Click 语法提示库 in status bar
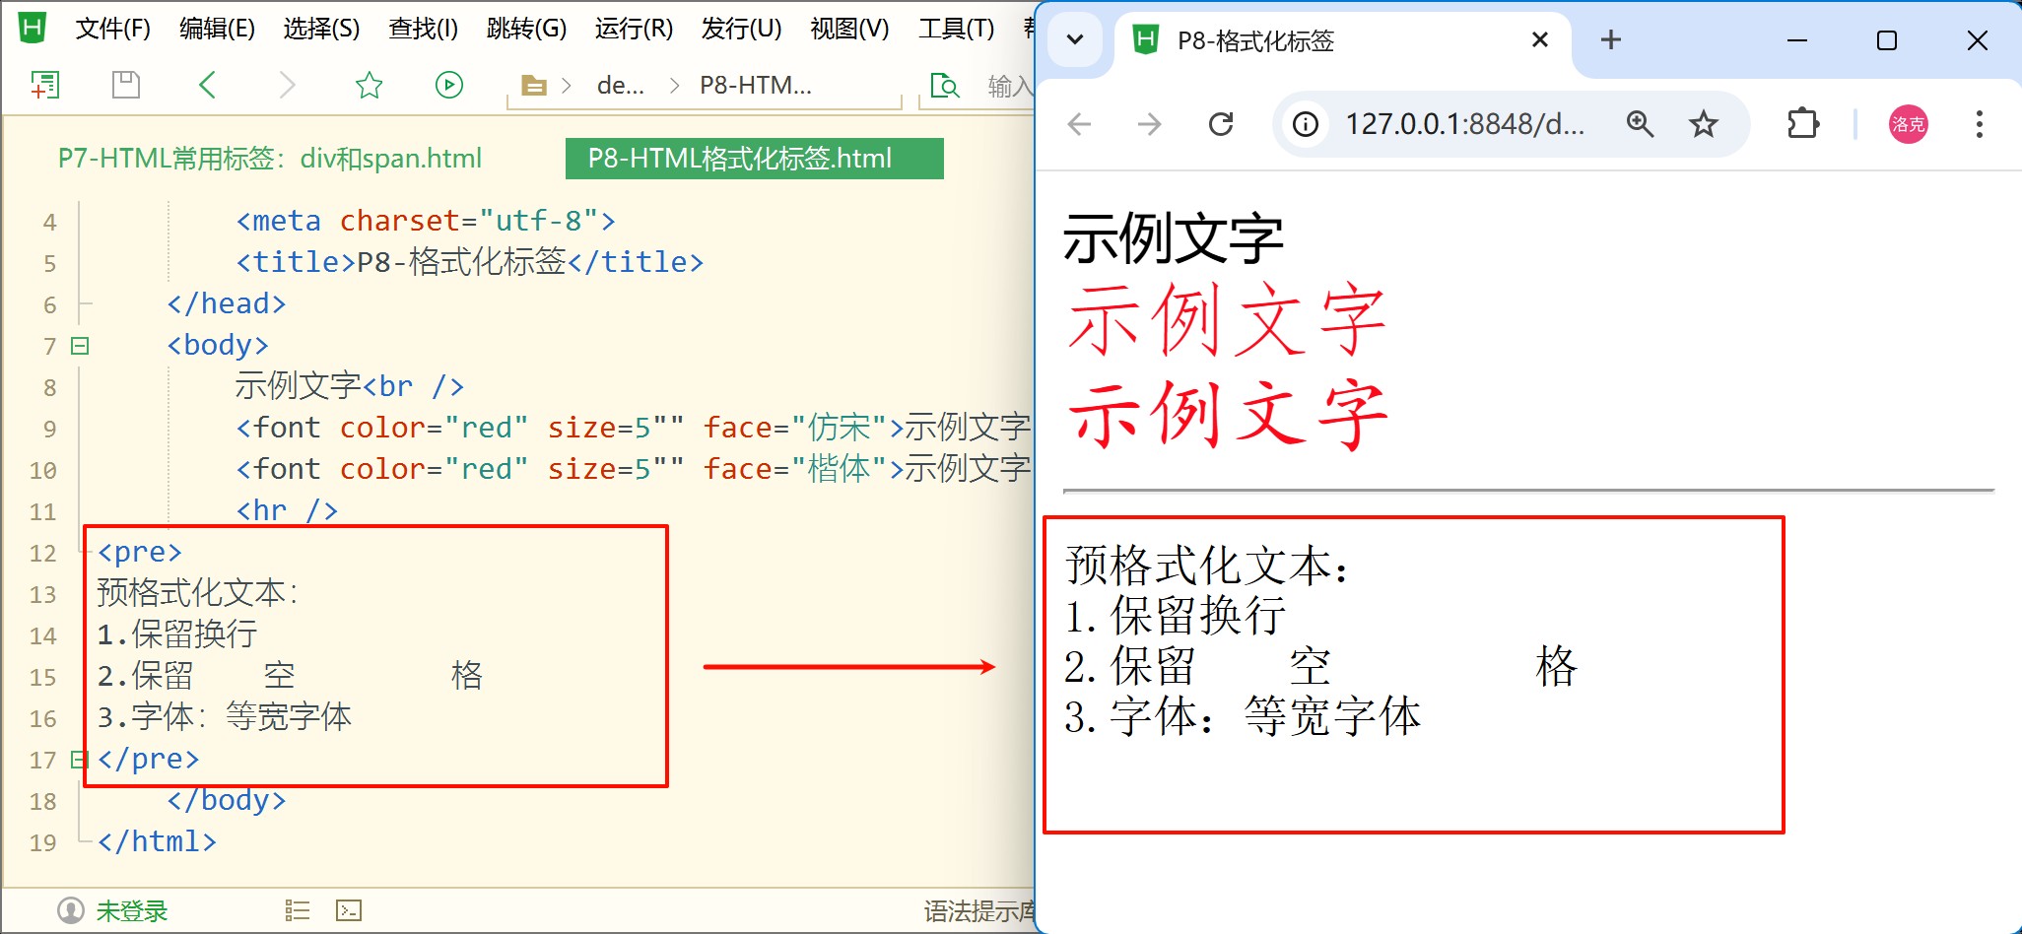The width and height of the screenshot is (2022, 934). click(979, 910)
